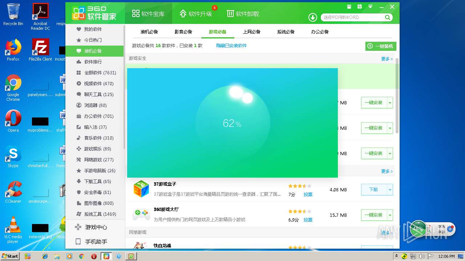The width and height of the screenshot is (465, 261).
Task: Open 网络游戏 (277) category
Action: tap(94, 159)
